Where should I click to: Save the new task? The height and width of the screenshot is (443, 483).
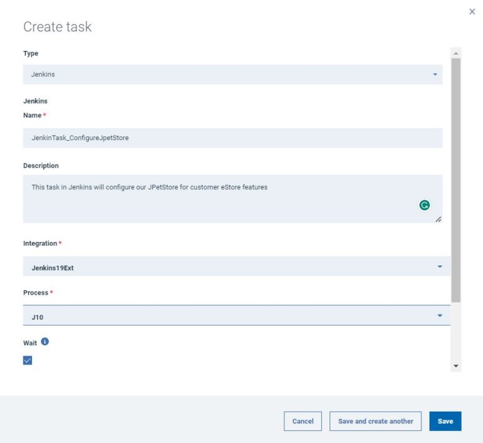click(x=445, y=421)
